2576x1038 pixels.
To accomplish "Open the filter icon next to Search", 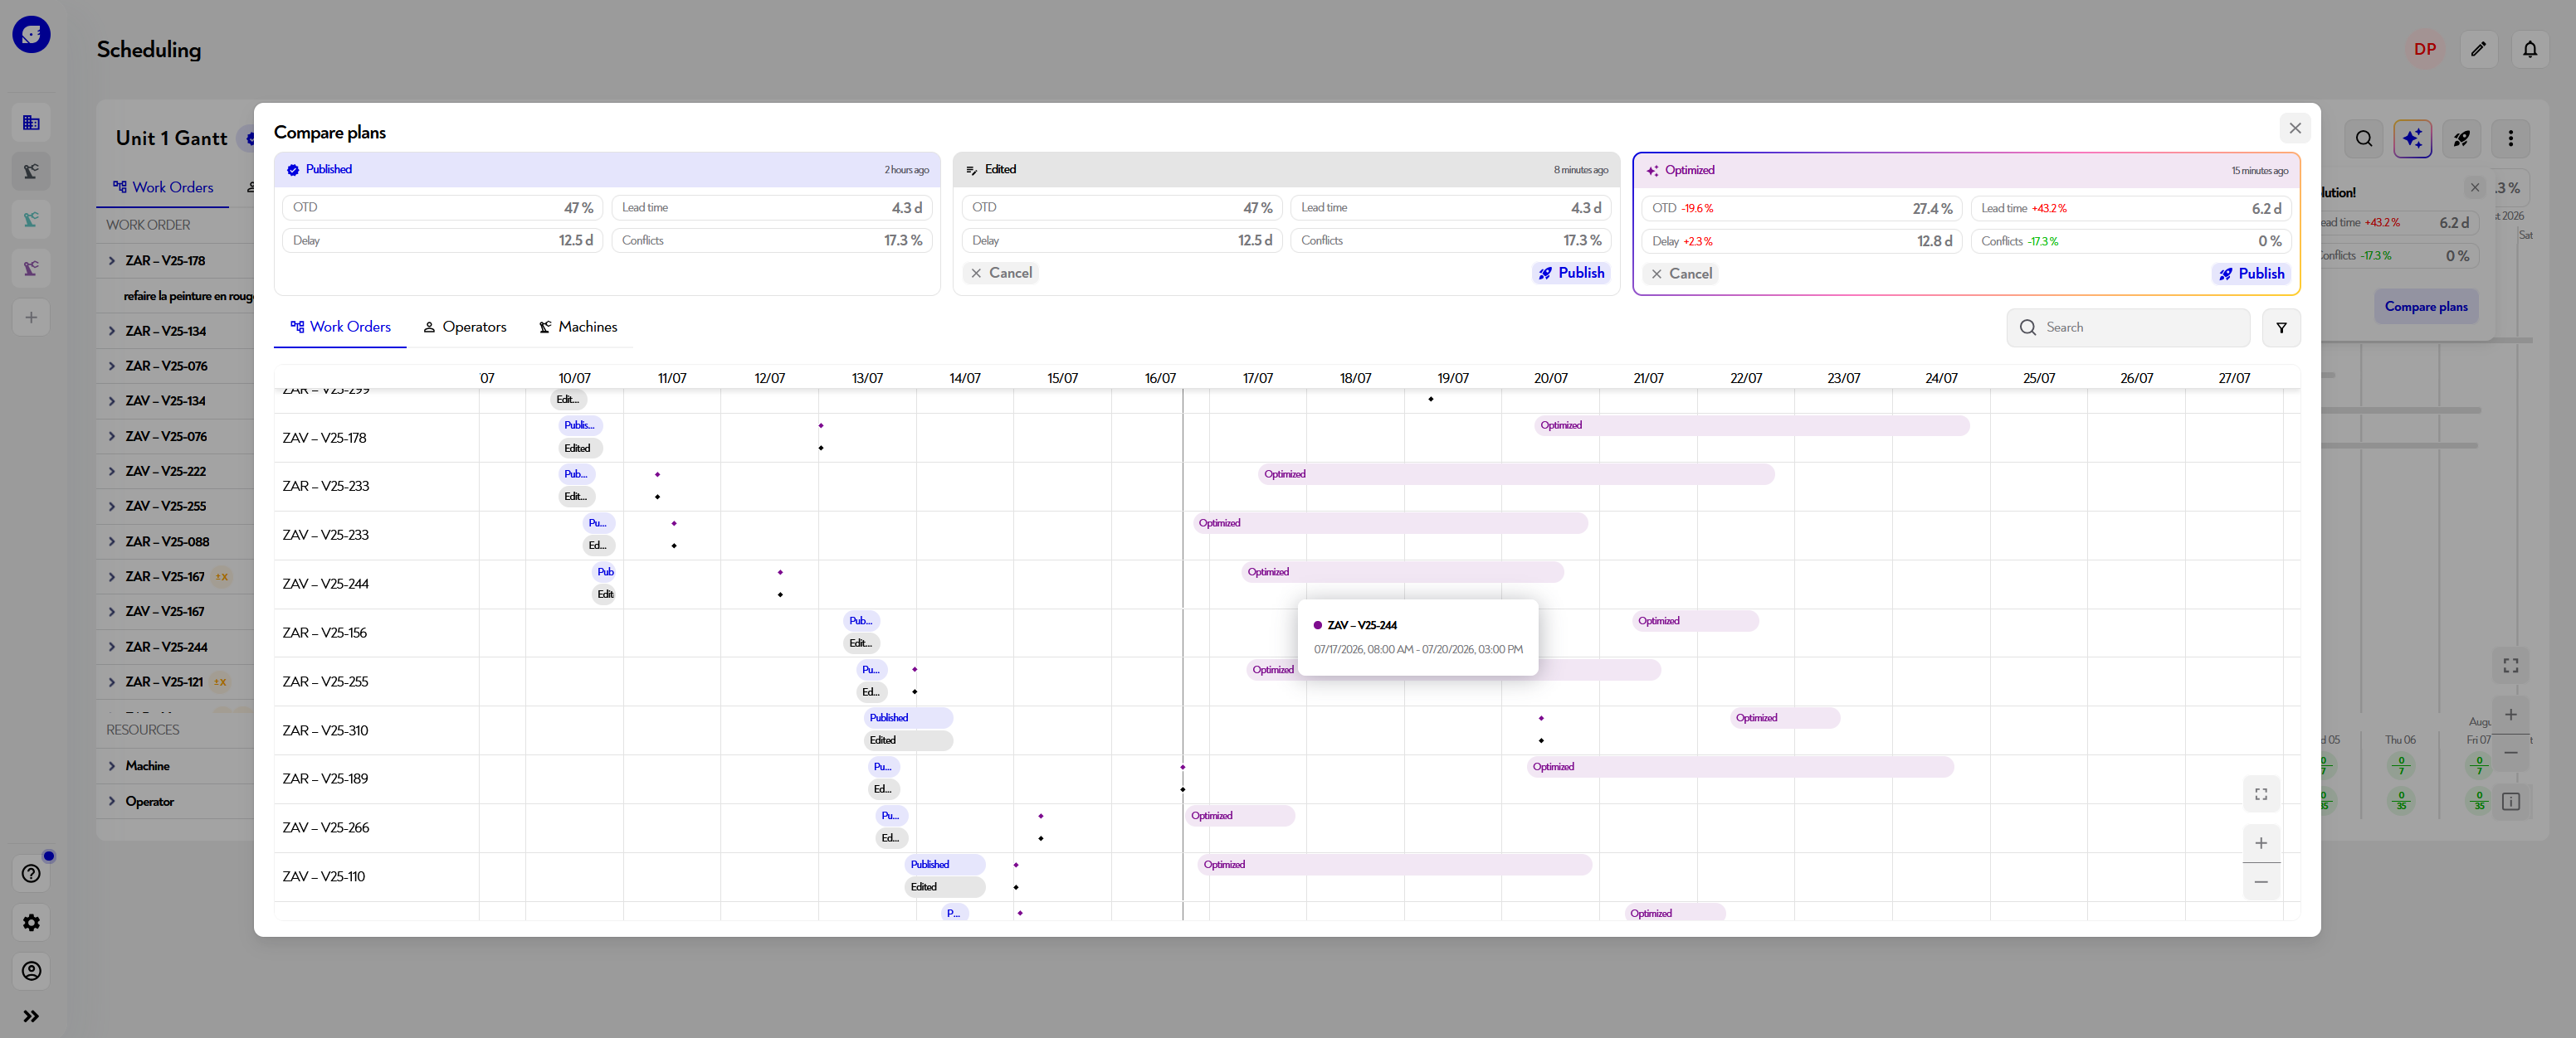I will (2281, 327).
